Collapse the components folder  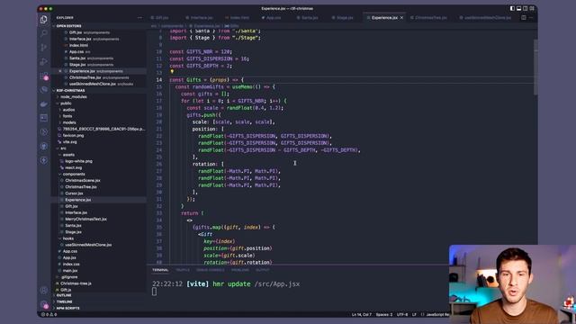(74, 174)
